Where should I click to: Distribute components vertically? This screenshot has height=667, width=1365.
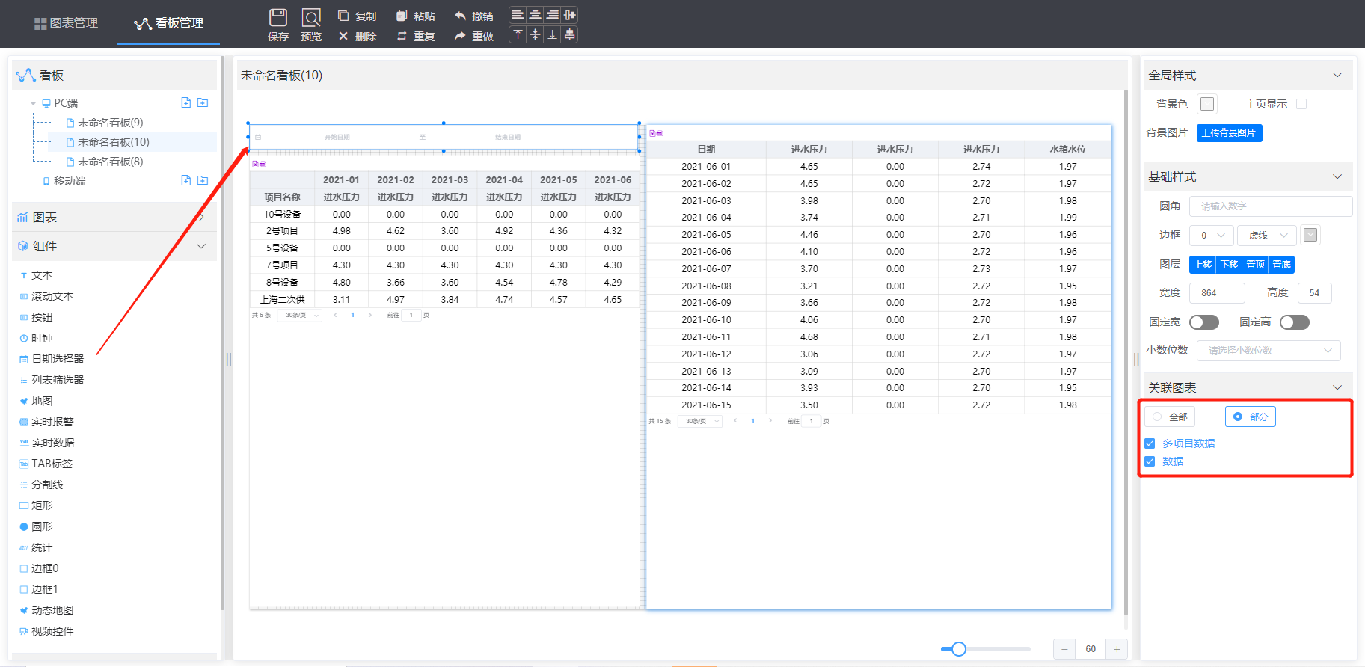[x=569, y=34]
